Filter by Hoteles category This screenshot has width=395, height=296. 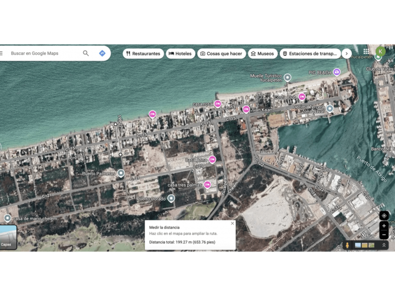[181, 54]
